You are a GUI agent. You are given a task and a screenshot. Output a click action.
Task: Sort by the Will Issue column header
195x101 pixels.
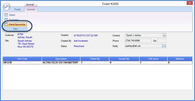tap(153, 59)
